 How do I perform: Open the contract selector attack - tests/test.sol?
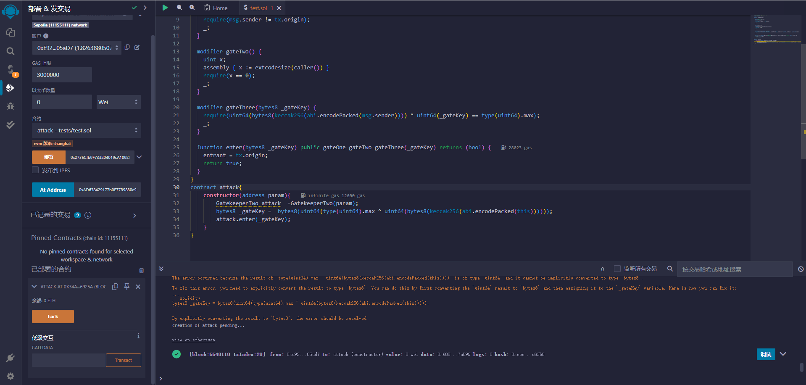click(x=87, y=130)
